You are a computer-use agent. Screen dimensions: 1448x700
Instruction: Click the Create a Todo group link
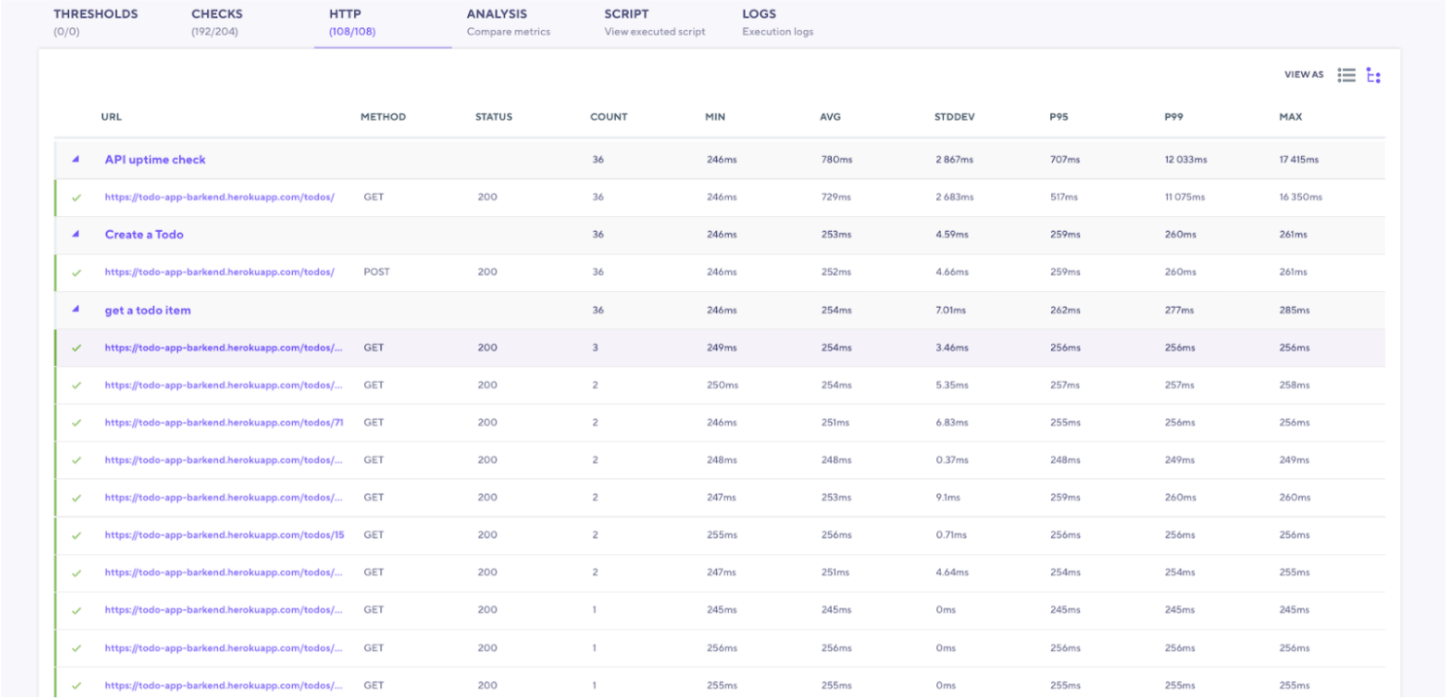(x=144, y=235)
